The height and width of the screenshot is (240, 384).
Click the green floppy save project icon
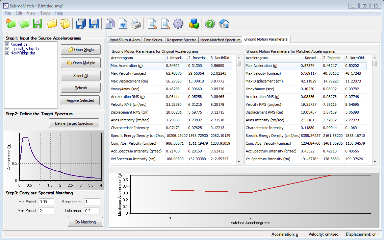pos(37,24)
